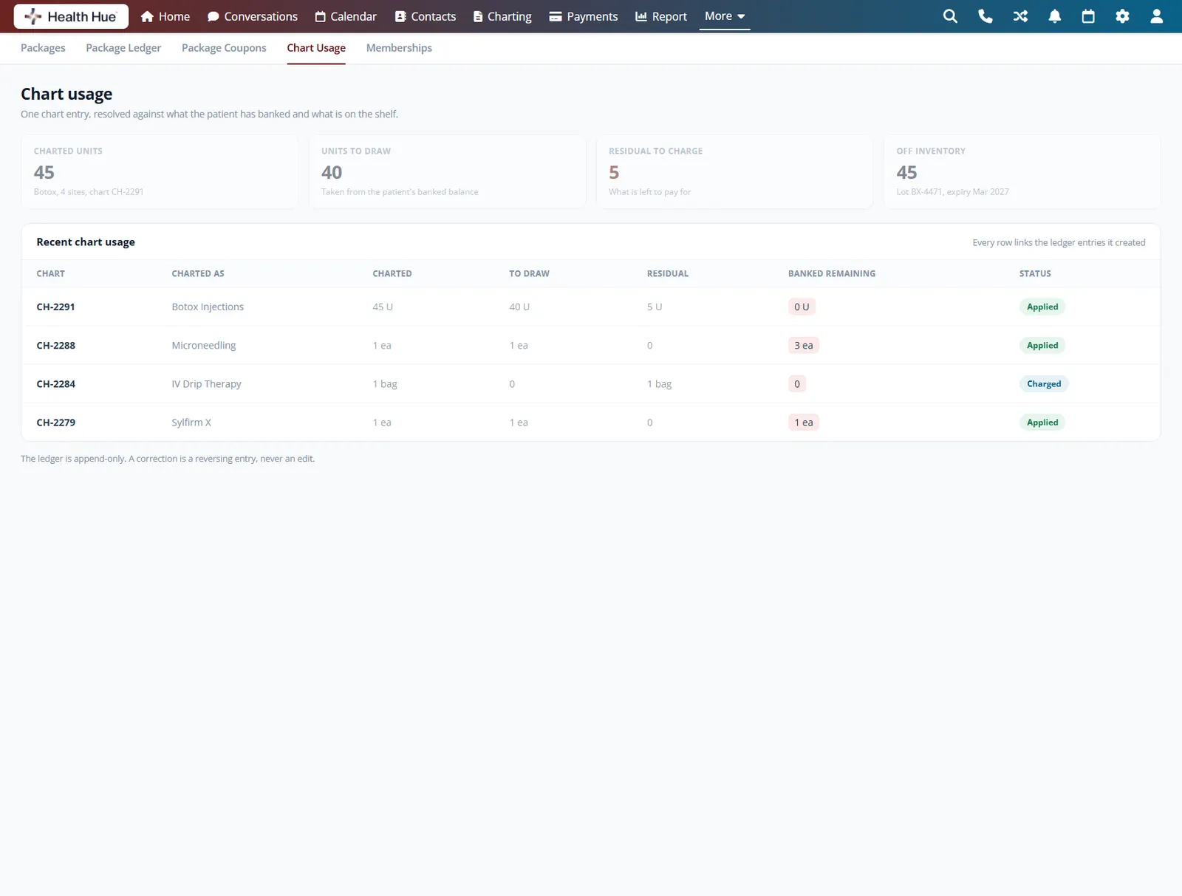Image resolution: width=1182 pixels, height=896 pixels.
Task: Click the Charted As column header
Action: [198, 273]
